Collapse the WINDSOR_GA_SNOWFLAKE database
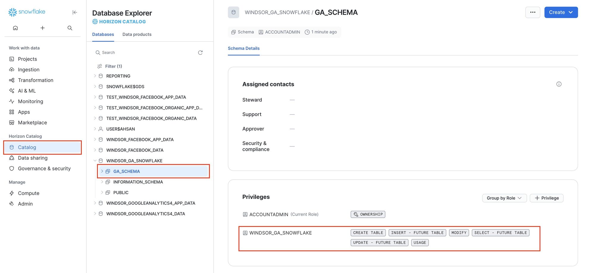This screenshot has height=273, width=589. click(x=95, y=161)
